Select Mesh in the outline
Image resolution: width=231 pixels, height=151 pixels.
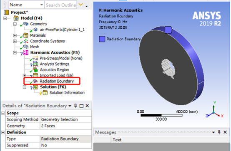coord(35,47)
